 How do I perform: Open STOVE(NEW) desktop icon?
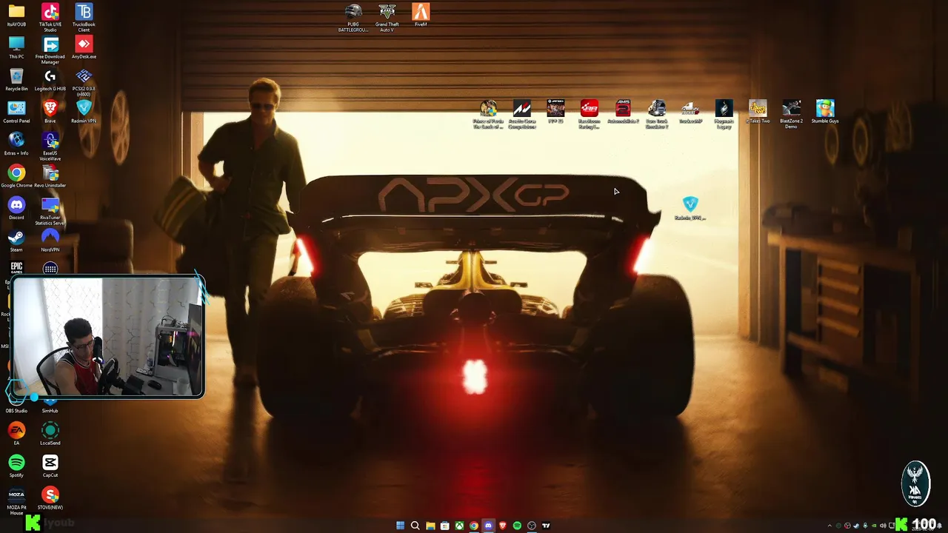(50, 498)
